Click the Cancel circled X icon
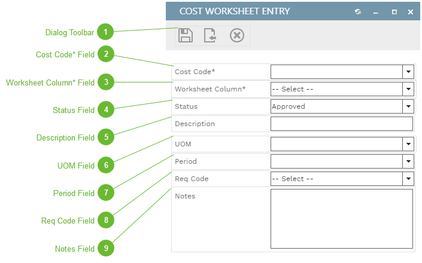 point(237,35)
